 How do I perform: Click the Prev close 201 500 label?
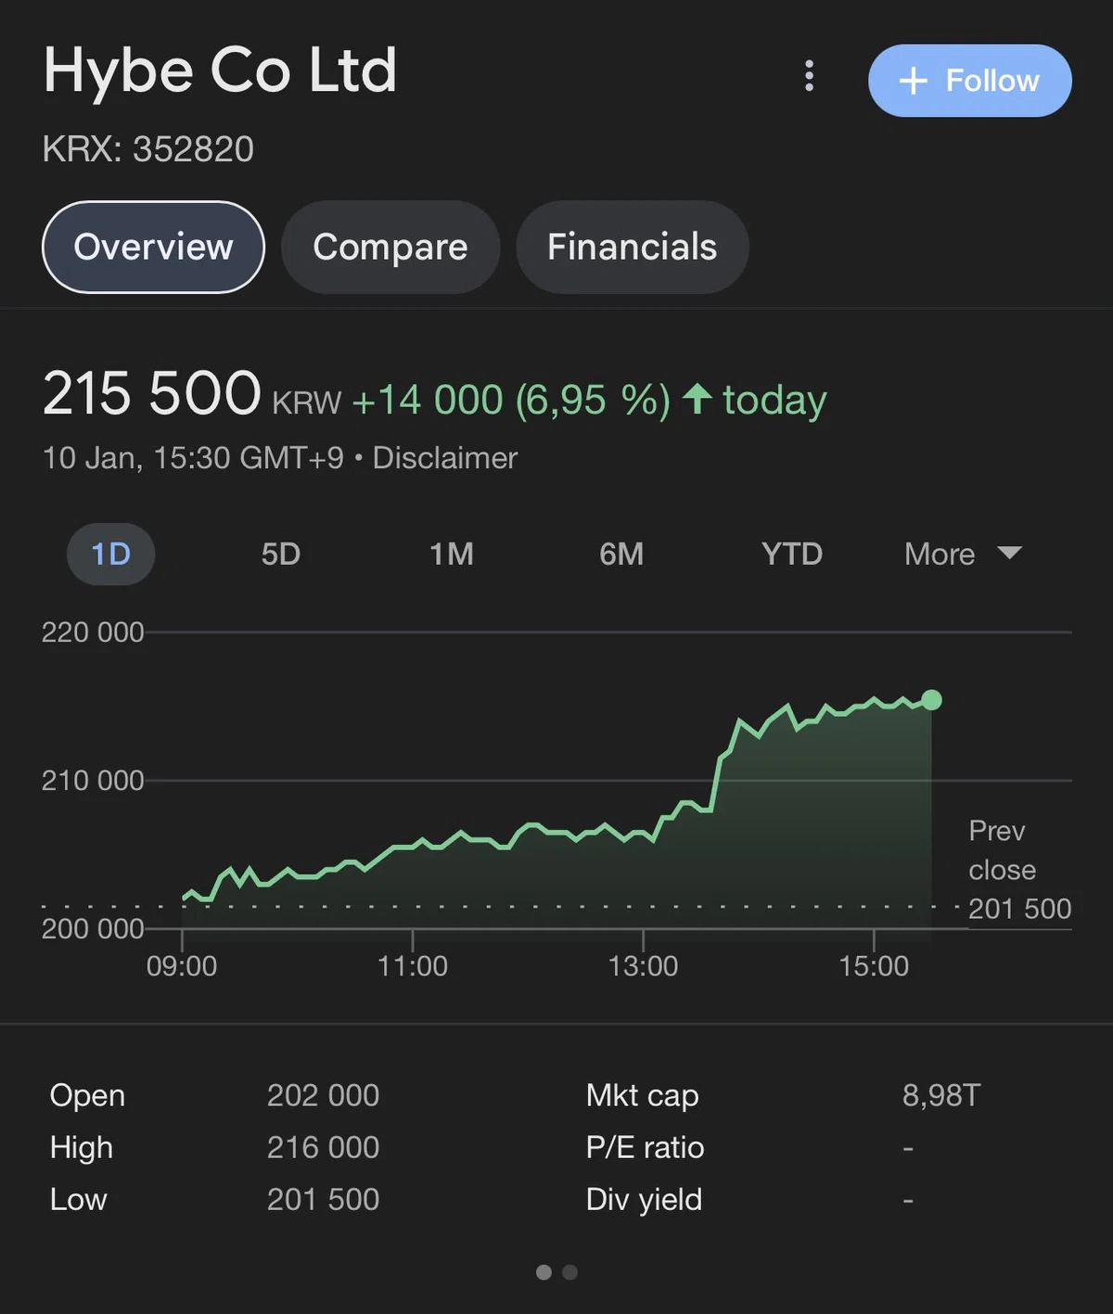1019,870
